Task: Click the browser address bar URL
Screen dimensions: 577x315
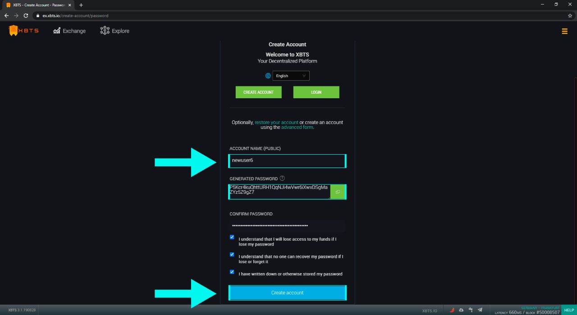Action: [75, 15]
